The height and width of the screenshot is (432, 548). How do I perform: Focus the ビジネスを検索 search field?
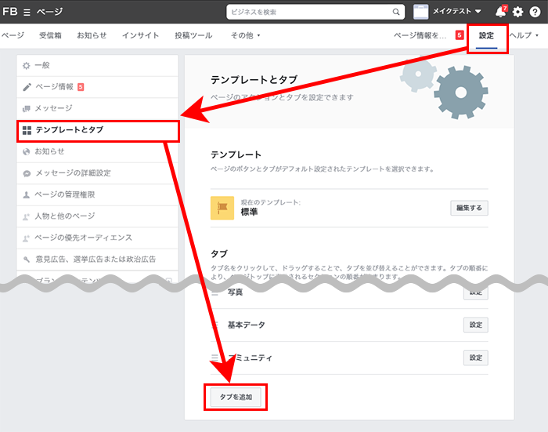(315, 12)
